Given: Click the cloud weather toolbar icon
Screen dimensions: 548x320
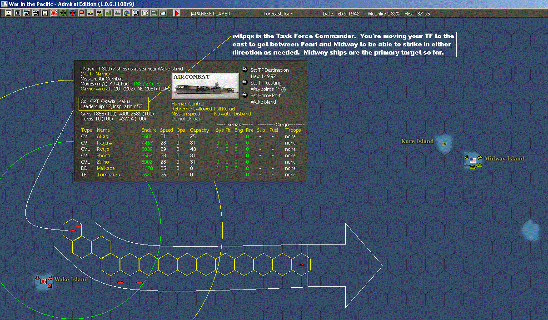Looking at the screenshot, I should (163, 13).
